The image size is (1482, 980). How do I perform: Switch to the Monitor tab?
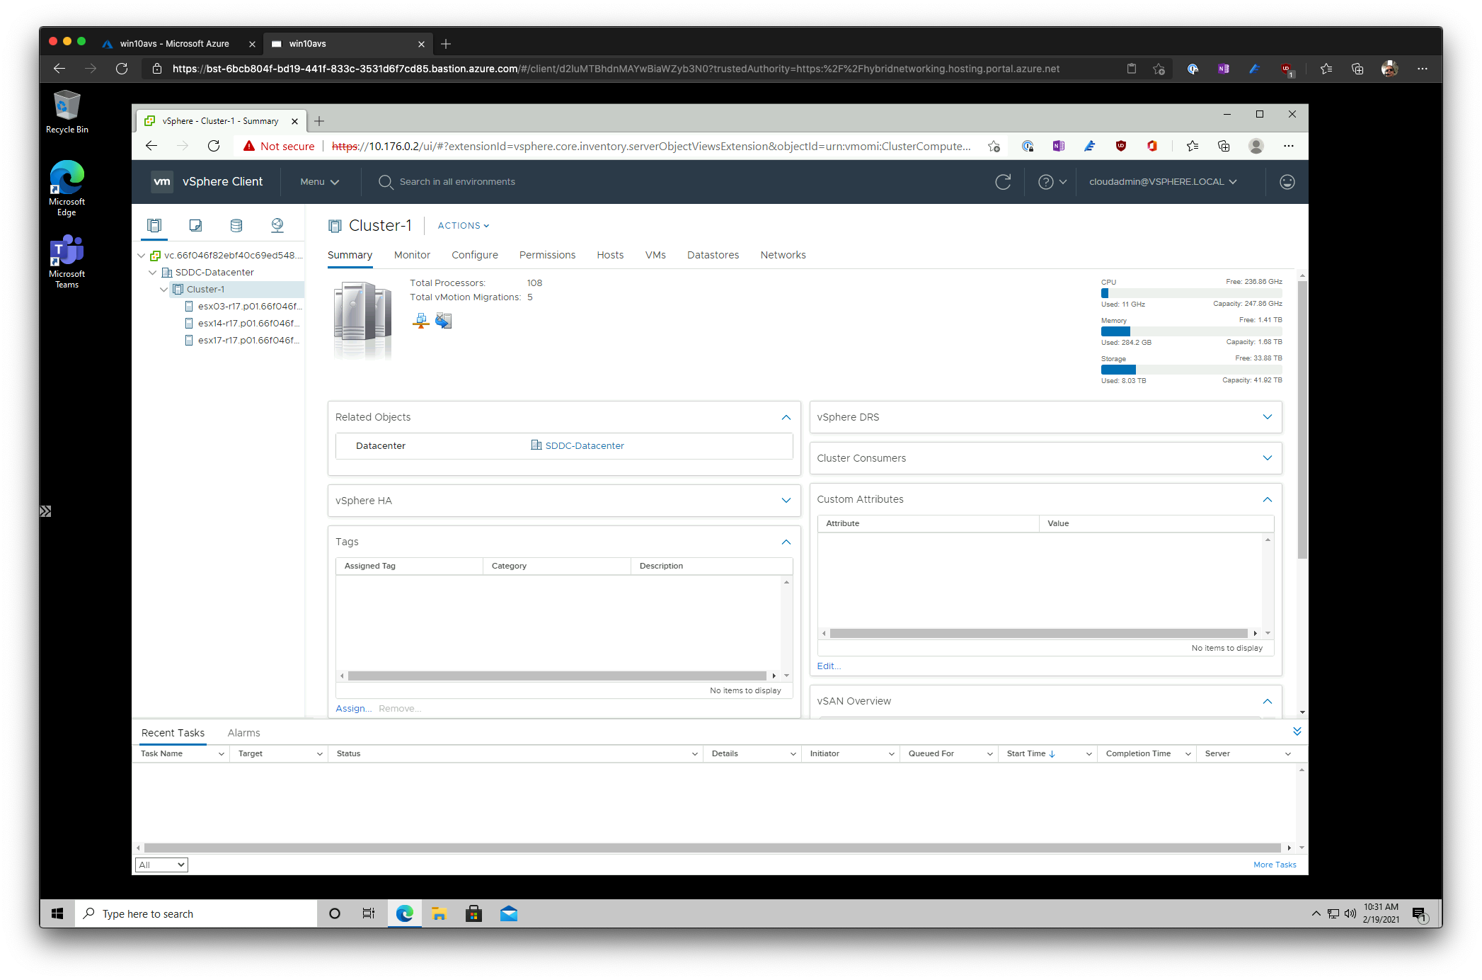pyautogui.click(x=412, y=255)
